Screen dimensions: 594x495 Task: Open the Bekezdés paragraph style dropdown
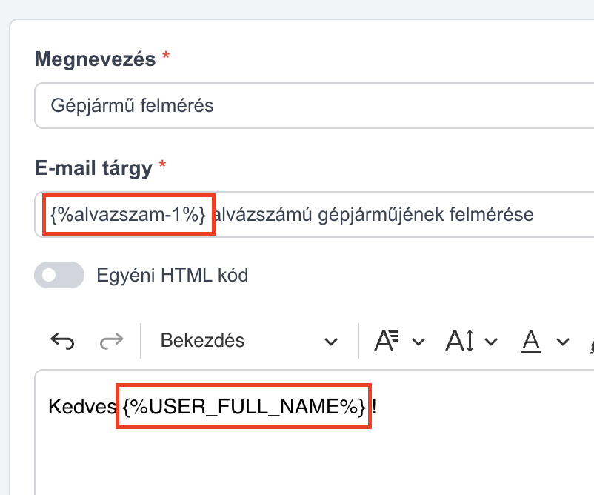(249, 341)
